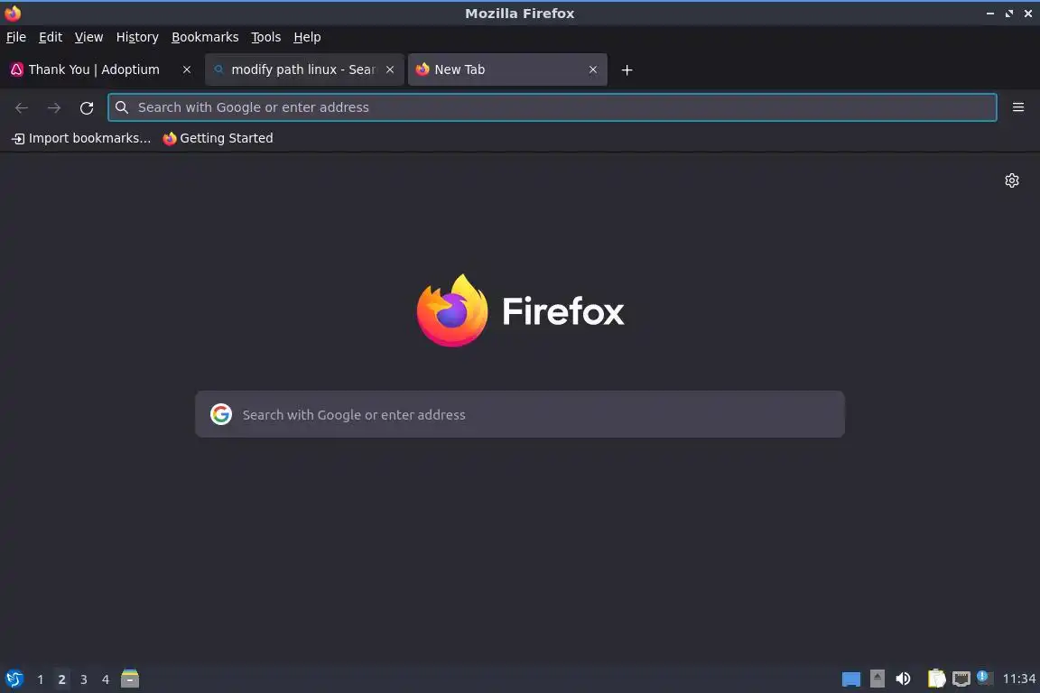Open the update notification tray icon
Image resolution: width=1040 pixels, height=693 pixels.
tap(984, 678)
